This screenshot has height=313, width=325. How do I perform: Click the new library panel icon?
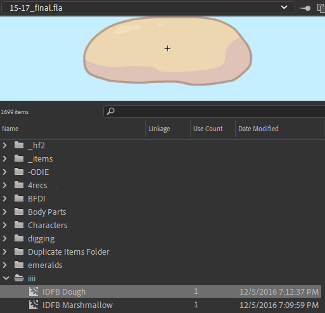[321, 8]
